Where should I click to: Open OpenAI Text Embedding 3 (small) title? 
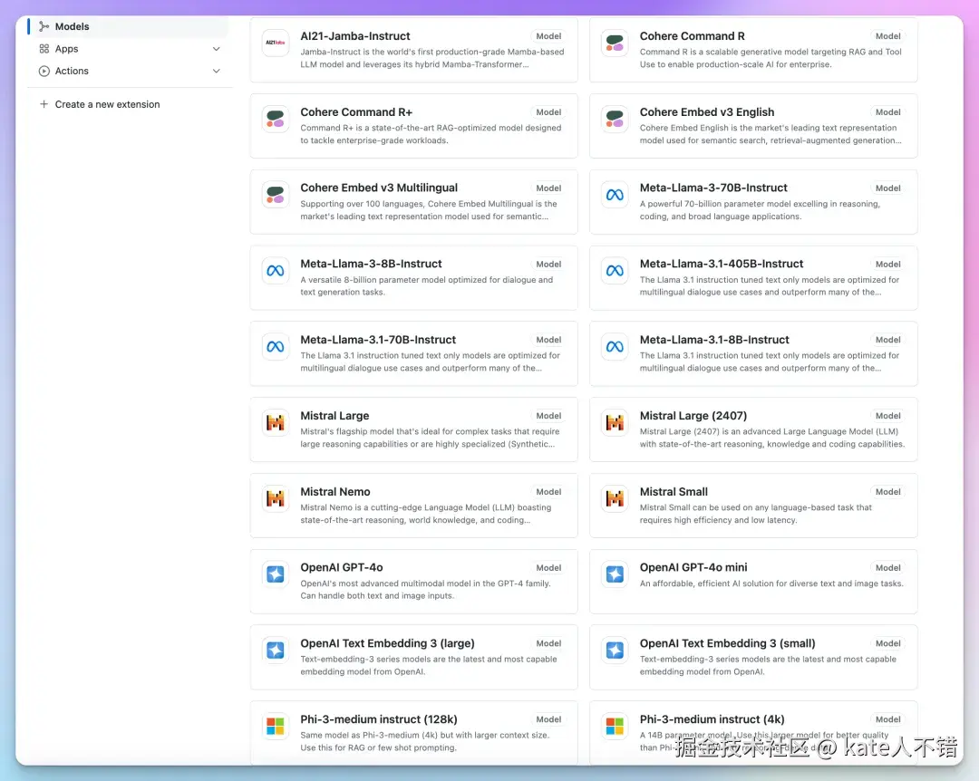tap(727, 643)
